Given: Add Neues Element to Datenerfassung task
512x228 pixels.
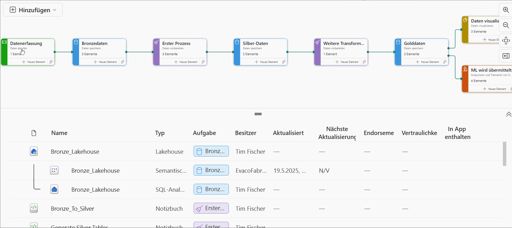Looking at the screenshot, I should 34,62.
